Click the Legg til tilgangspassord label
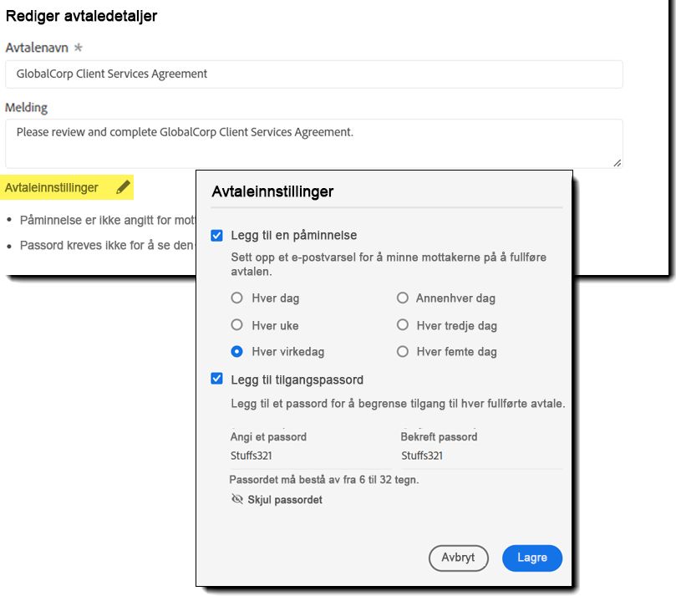 point(297,380)
